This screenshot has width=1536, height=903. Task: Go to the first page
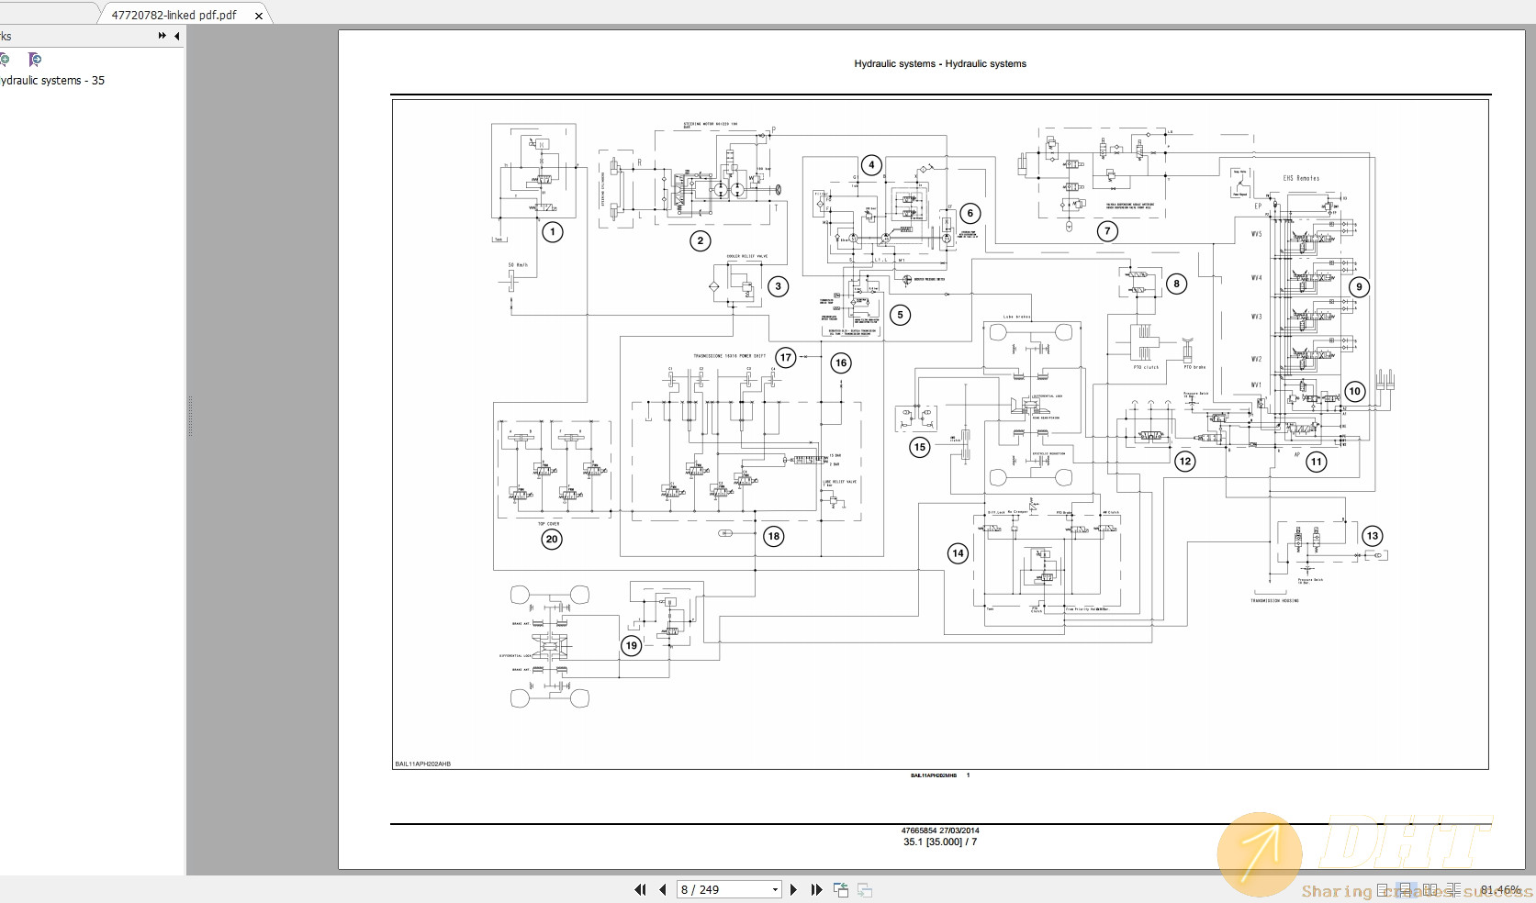click(x=640, y=889)
